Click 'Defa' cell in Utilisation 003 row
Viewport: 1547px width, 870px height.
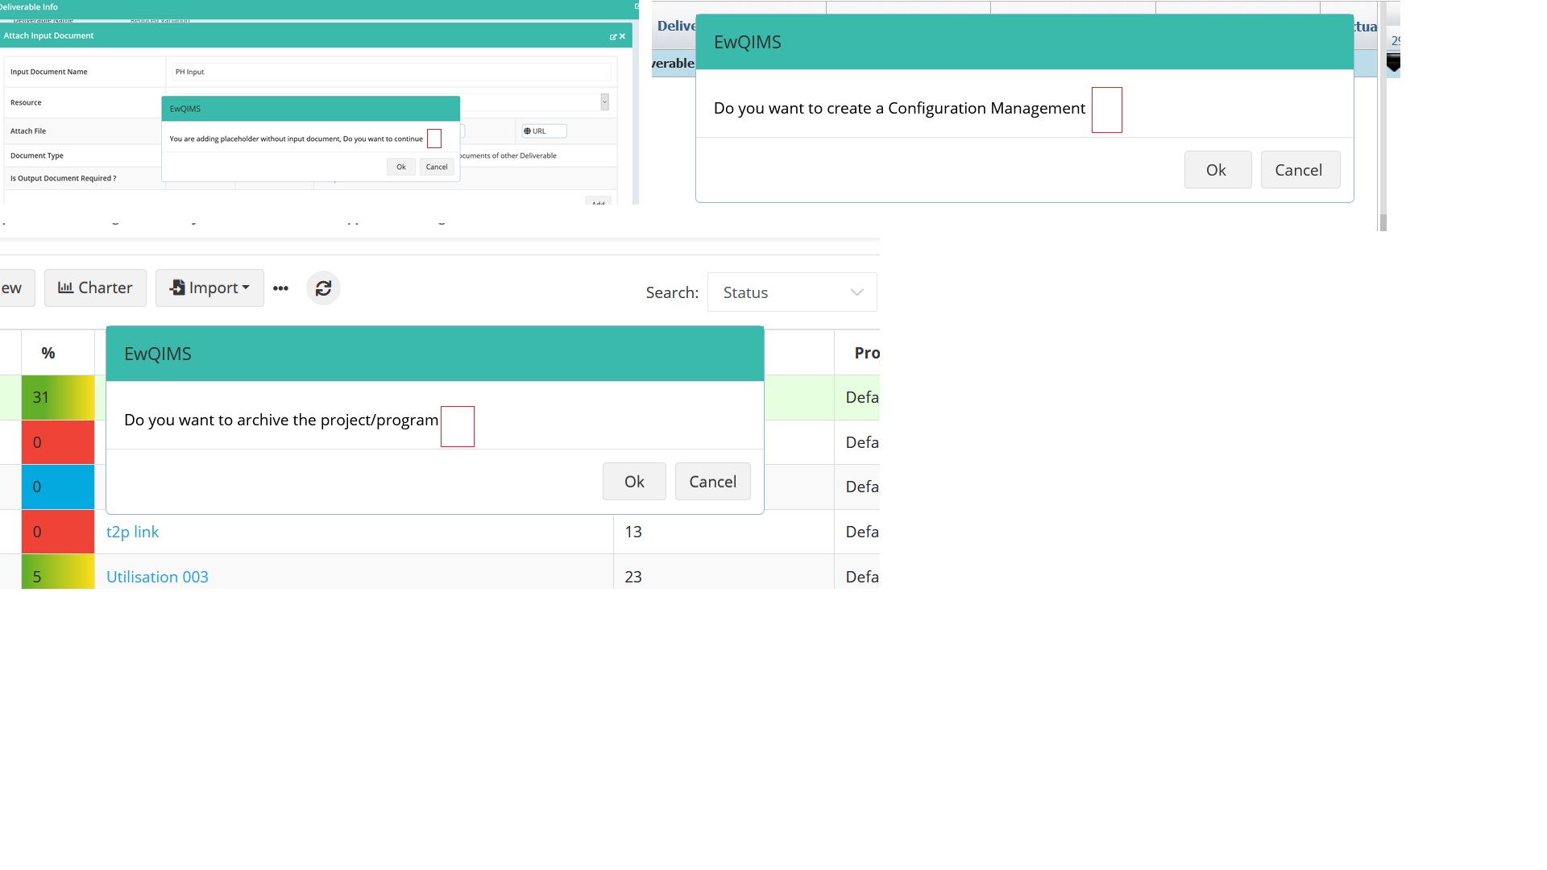[x=862, y=577]
